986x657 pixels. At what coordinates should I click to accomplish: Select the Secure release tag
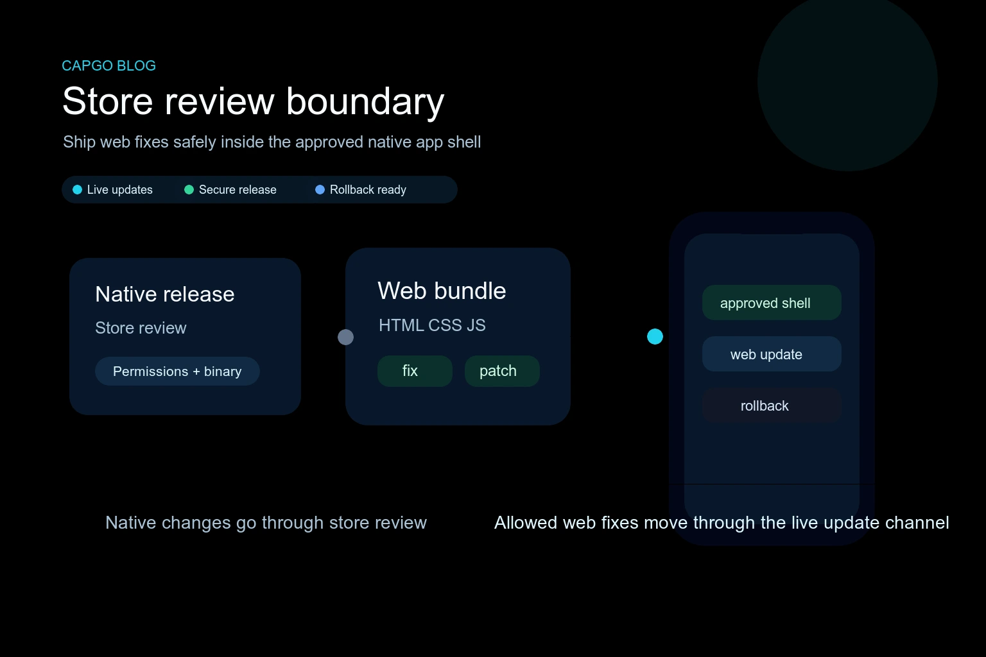point(230,189)
